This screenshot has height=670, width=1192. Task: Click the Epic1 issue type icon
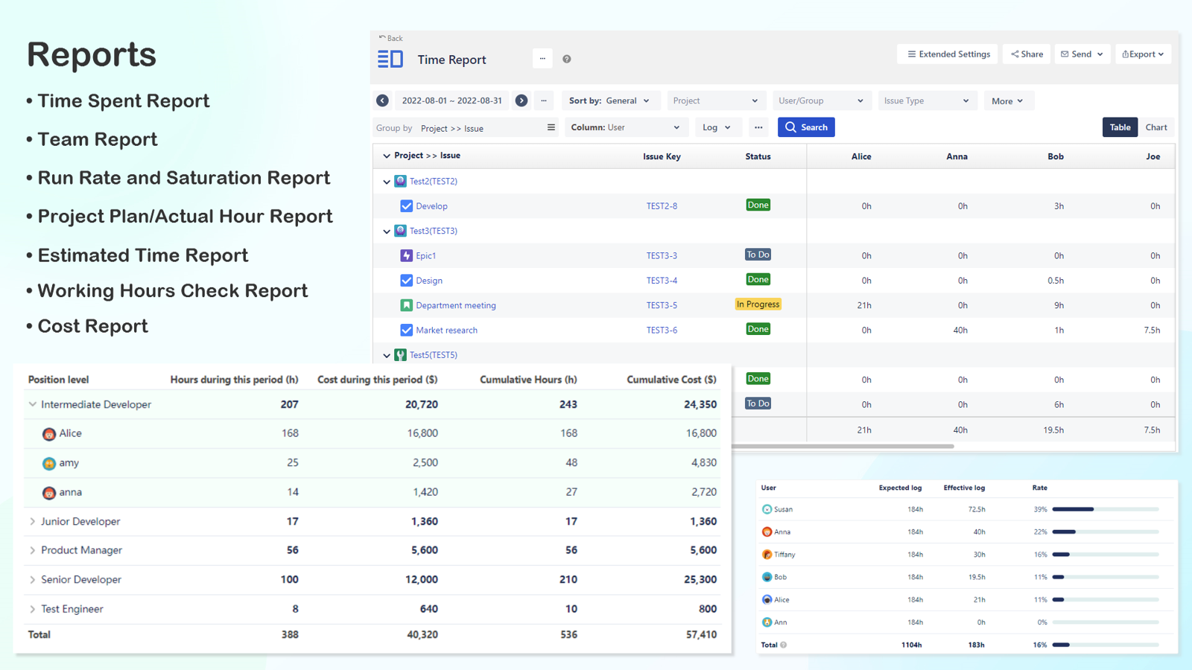point(406,255)
